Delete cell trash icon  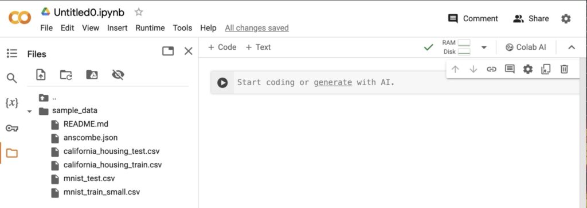click(564, 69)
